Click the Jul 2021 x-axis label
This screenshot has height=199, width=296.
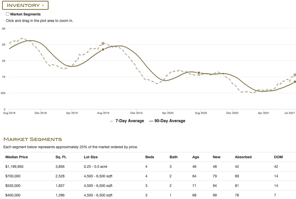pos(289,113)
